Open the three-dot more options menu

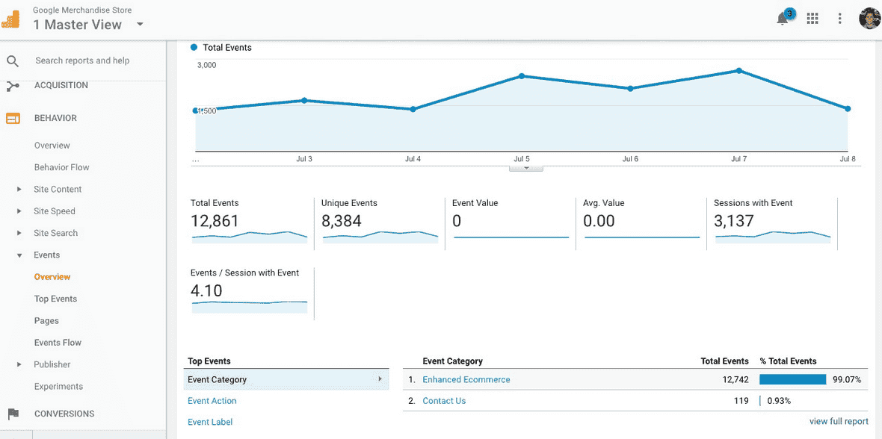coord(840,19)
